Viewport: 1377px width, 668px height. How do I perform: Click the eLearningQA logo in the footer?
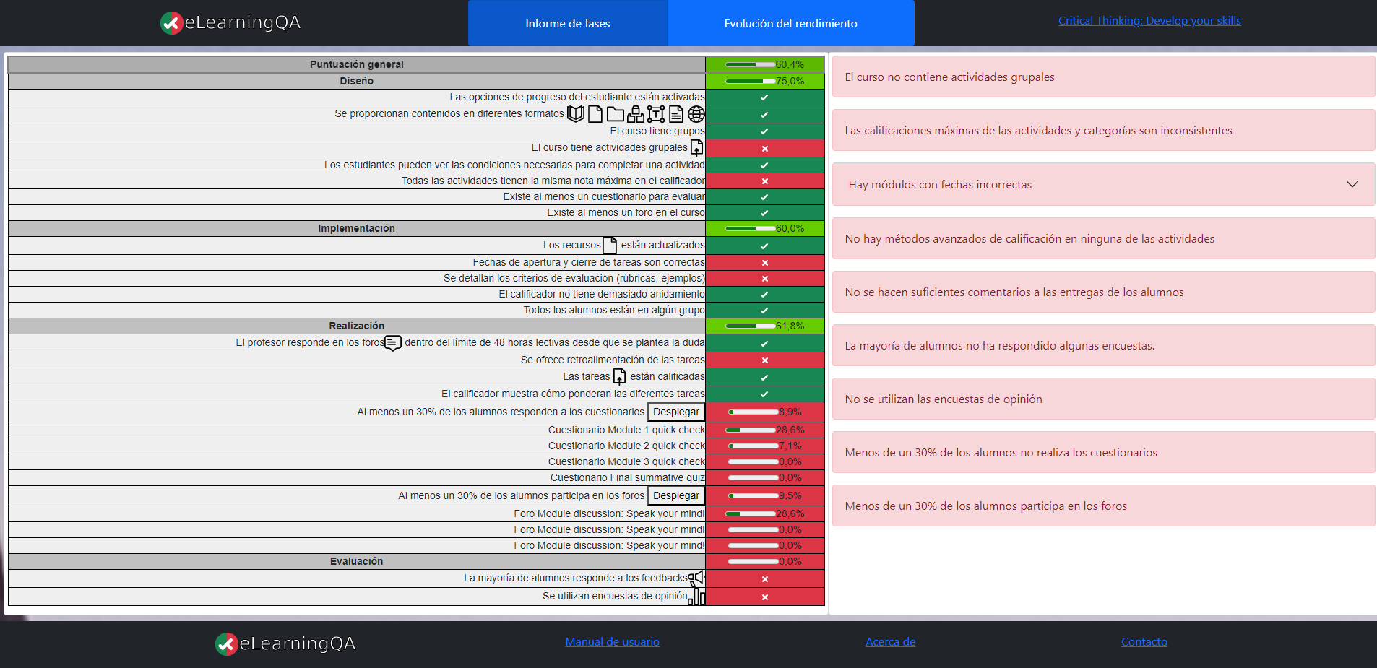tap(285, 643)
